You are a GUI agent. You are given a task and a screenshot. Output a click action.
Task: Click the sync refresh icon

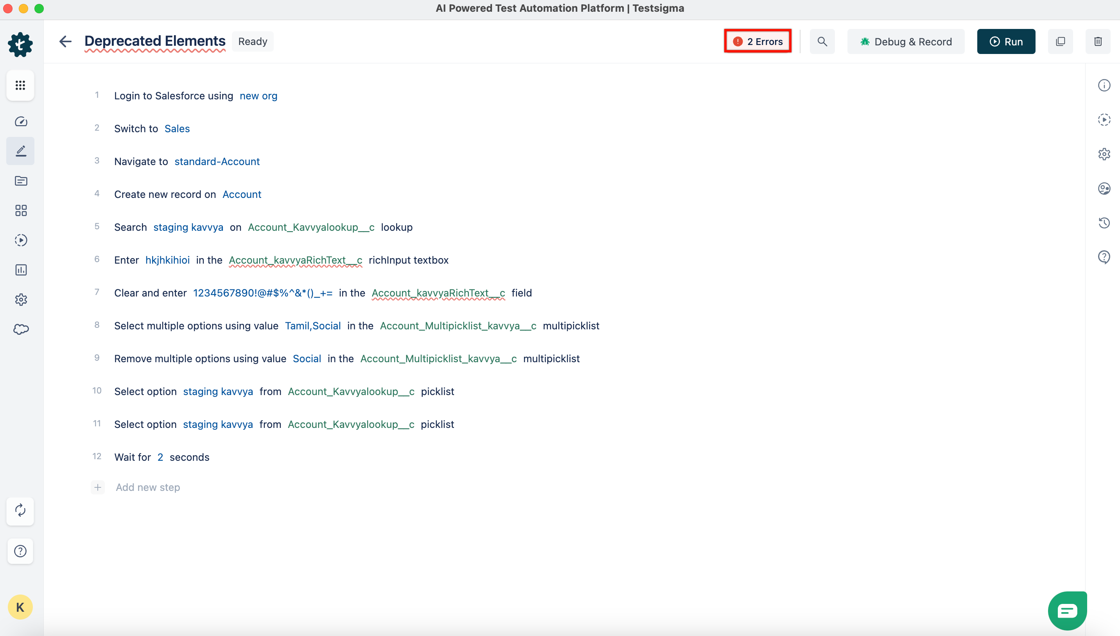pos(20,510)
